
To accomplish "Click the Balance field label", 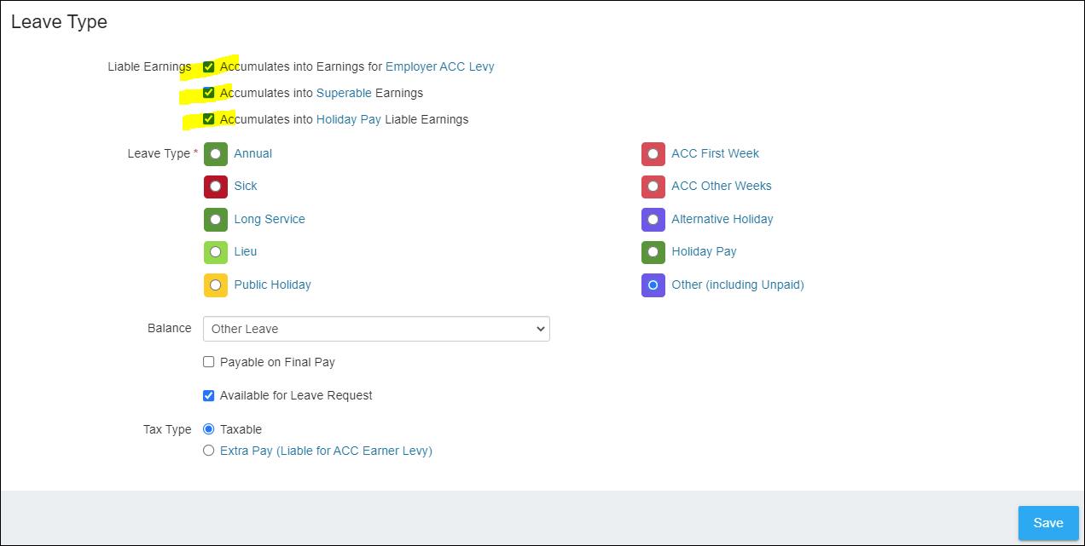I will pyautogui.click(x=170, y=329).
